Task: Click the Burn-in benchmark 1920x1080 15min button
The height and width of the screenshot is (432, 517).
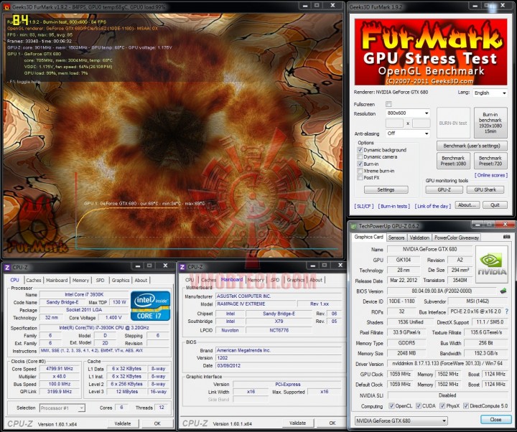Action: (490, 123)
